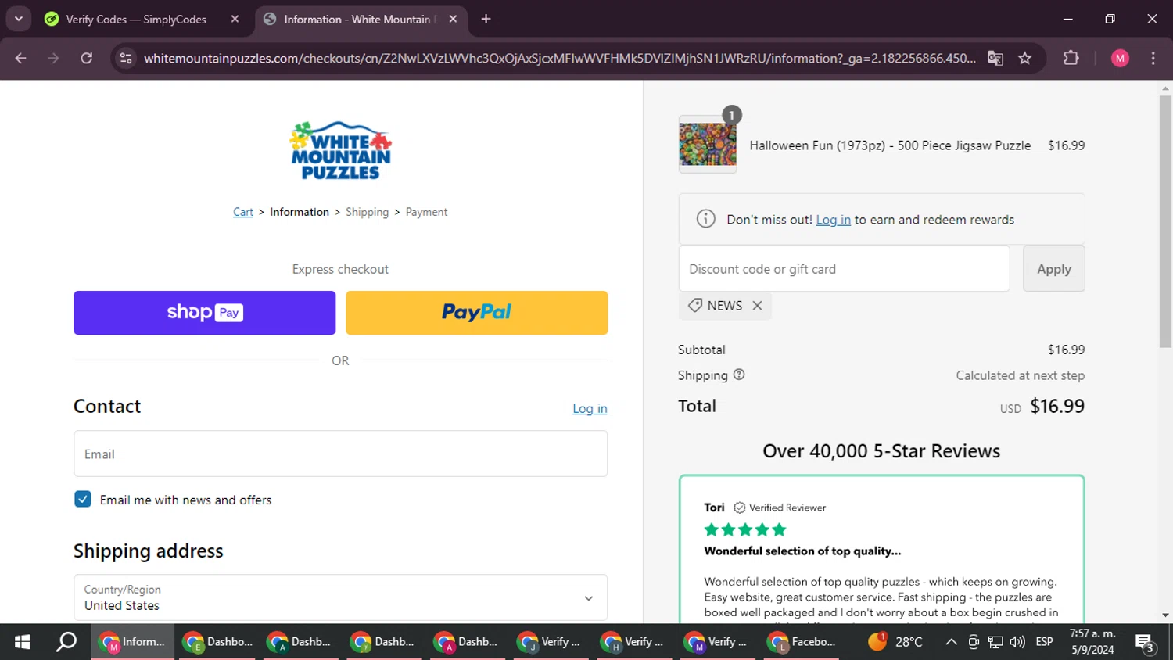Expand the Country/Region dropdown

[x=340, y=597]
